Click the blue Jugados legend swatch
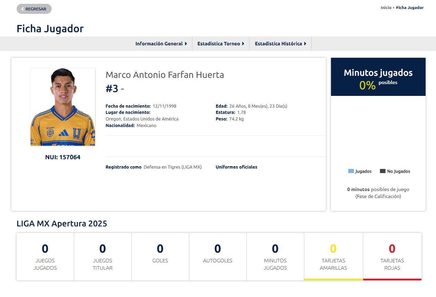This screenshot has width=436, height=297. coord(351,171)
